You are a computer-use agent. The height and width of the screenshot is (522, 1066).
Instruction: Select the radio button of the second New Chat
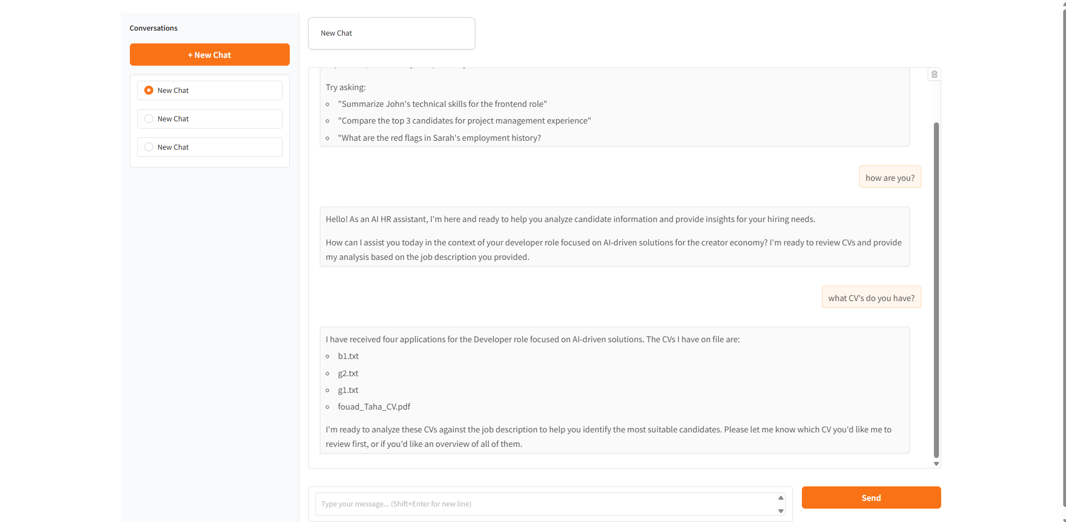point(148,118)
